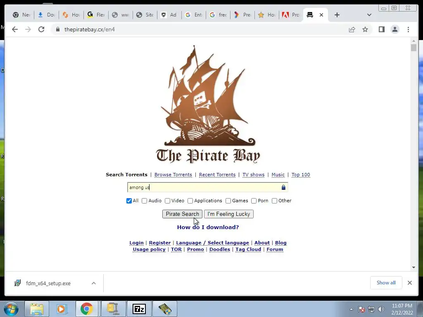Click the Login link
The image size is (423, 317).
[x=136, y=243]
